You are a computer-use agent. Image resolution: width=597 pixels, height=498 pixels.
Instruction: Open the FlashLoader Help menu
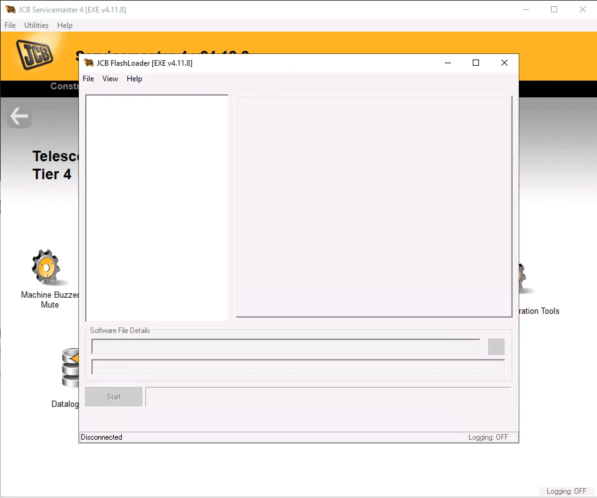(134, 79)
